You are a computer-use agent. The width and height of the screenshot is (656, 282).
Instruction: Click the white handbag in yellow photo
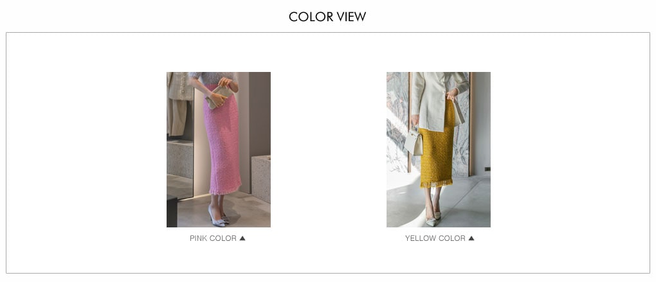[x=414, y=142]
